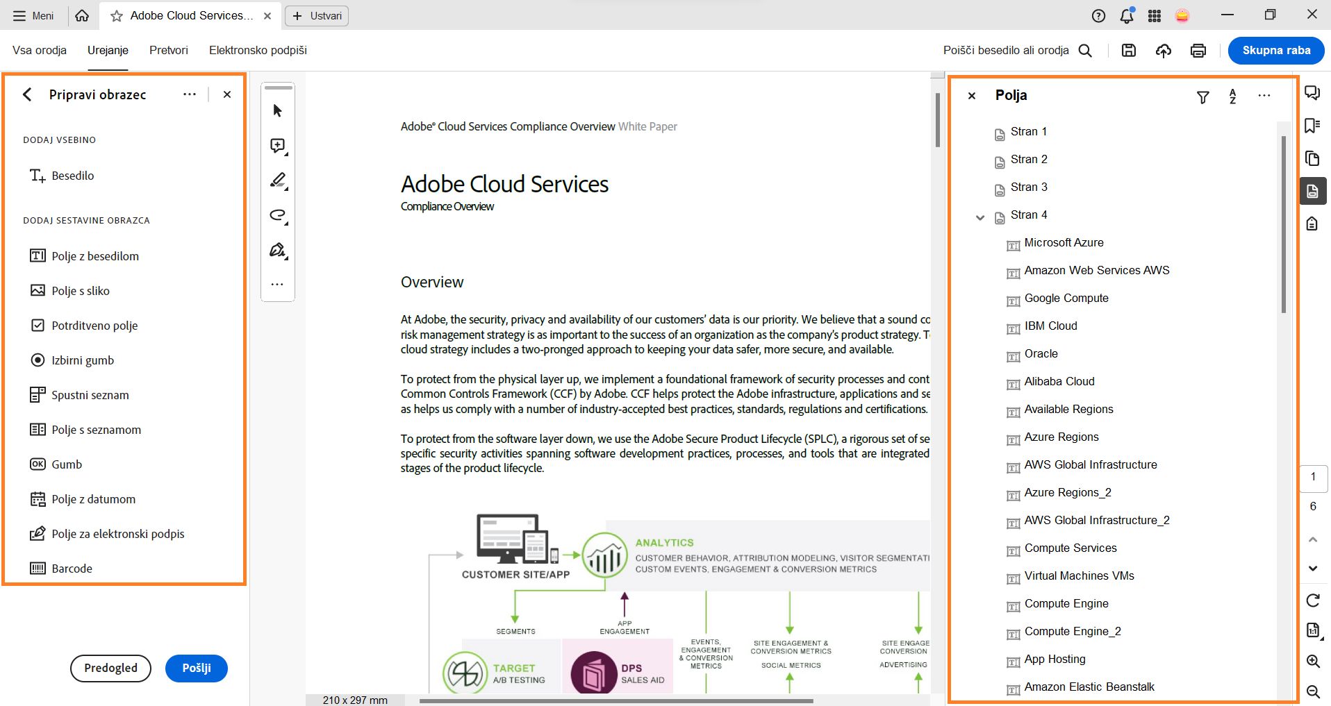This screenshot has width=1331, height=706.
Task: Open the Meni hamburger menu
Action: [33, 15]
